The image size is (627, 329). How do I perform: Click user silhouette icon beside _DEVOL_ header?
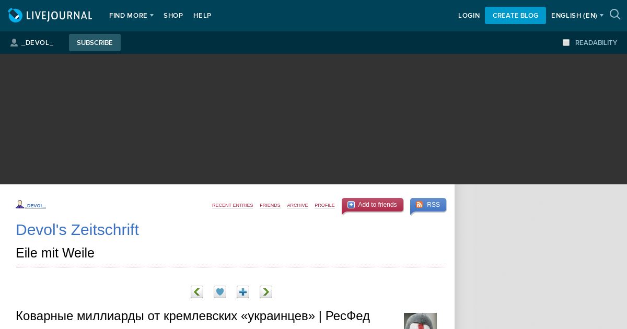tap(14, 43)
